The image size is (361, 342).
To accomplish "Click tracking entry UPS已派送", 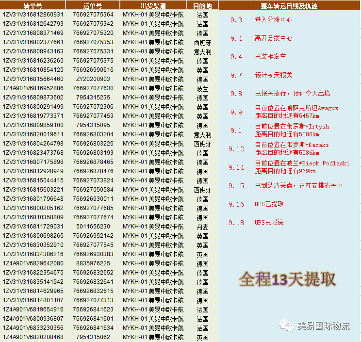I will [269, 222].
